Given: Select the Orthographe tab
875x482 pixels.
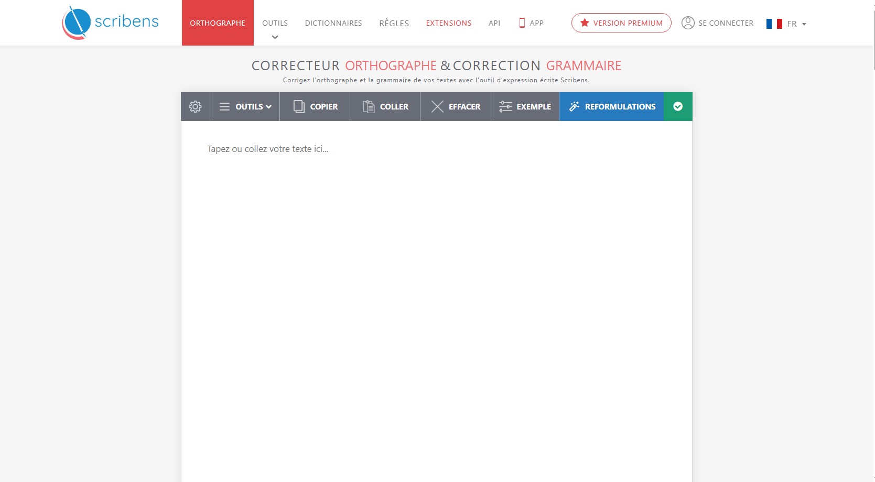Looking at the screenshot, I should [x=218, y=23].
